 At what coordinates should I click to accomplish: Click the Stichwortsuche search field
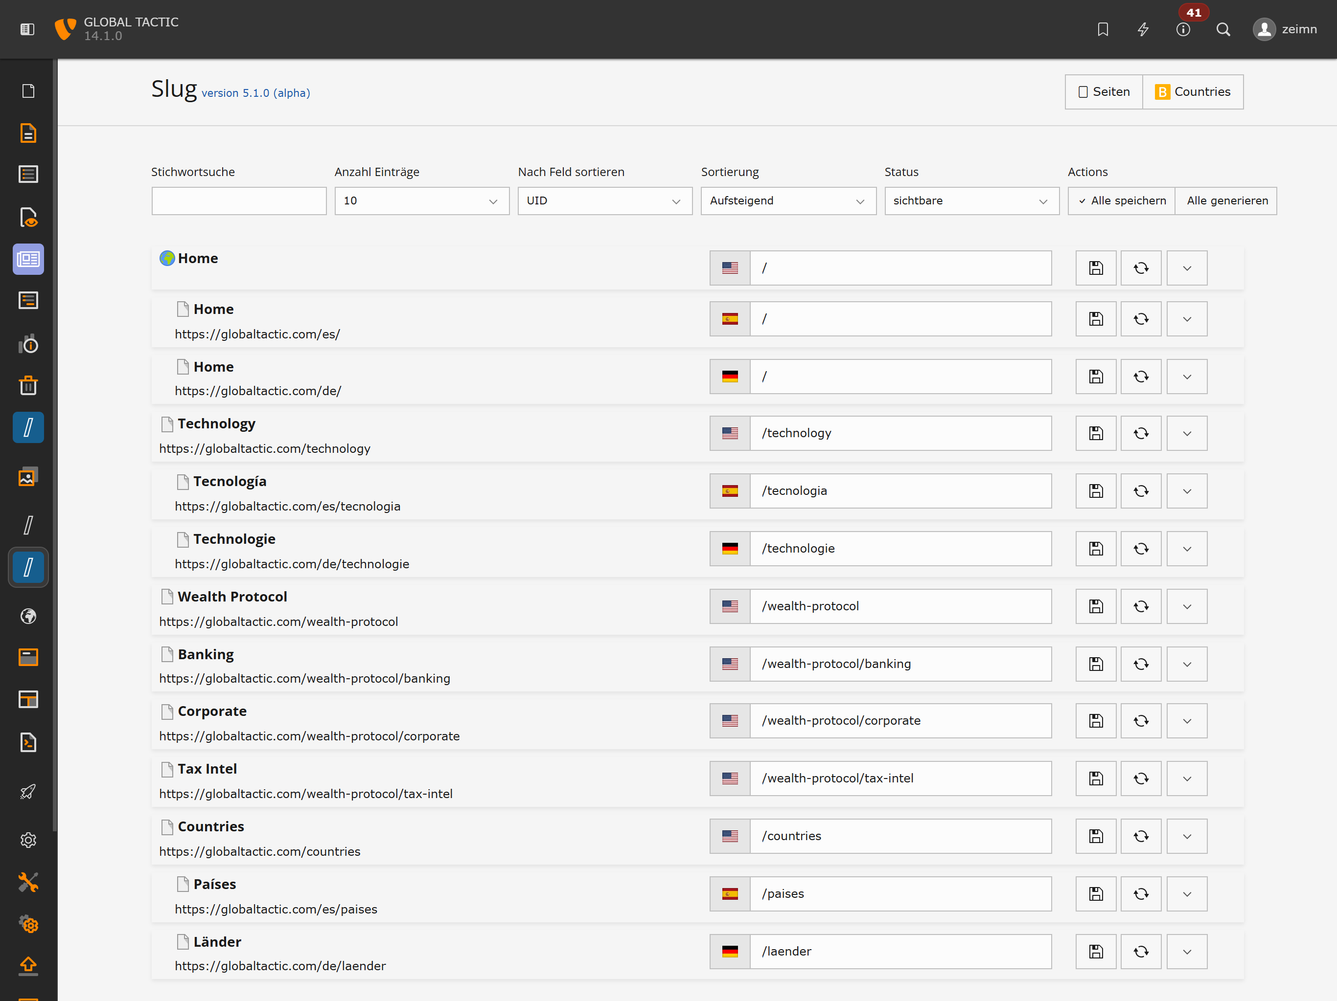pyautogui.click(x=239, y=200)
